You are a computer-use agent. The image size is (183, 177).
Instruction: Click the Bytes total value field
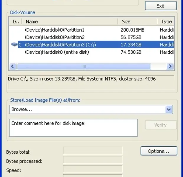[x=93, y=151]
